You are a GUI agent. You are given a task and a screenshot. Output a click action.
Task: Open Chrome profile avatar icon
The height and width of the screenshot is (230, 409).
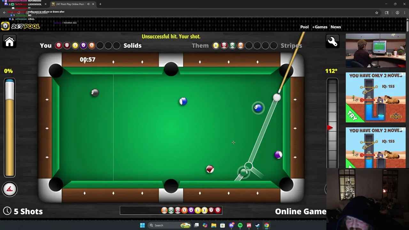[x=397, y=13]
